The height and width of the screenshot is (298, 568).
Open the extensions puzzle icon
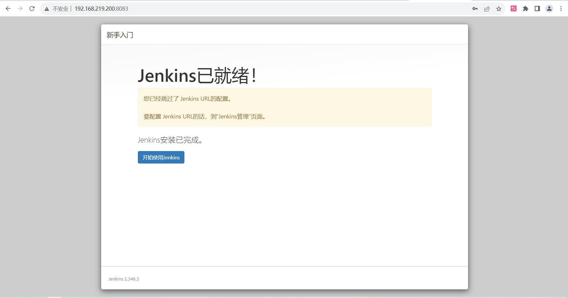click(526, 9)
